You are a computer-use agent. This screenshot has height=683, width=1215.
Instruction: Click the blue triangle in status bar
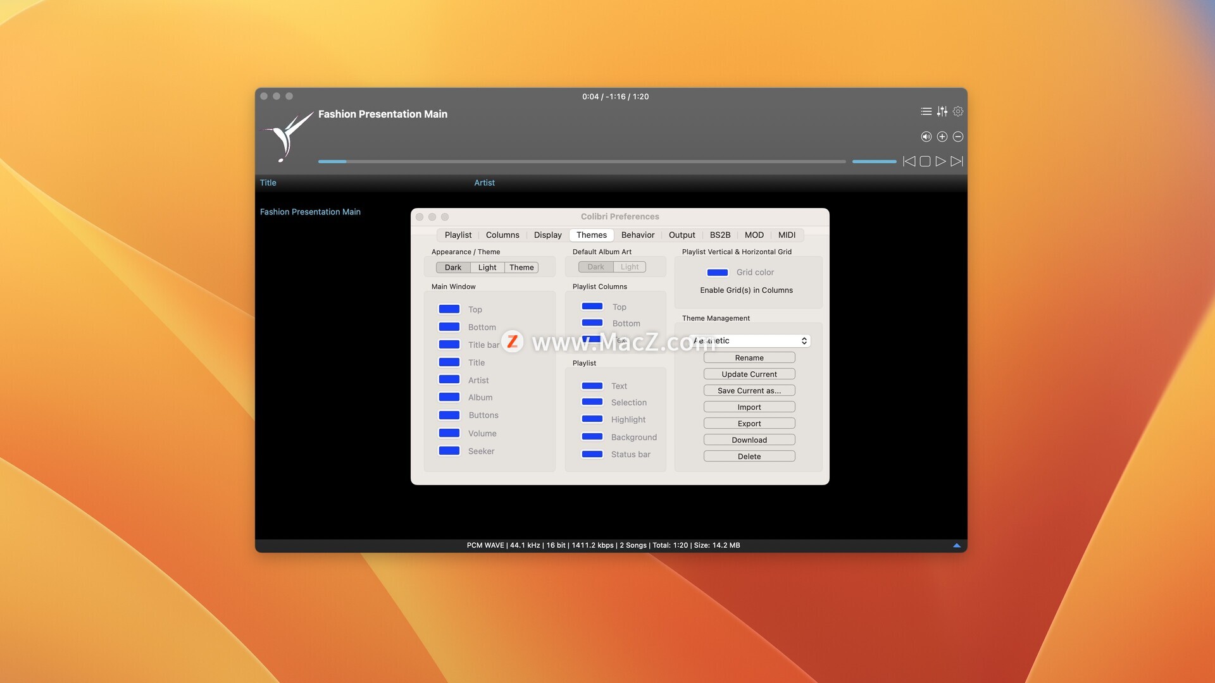click(x=957, y=545)
